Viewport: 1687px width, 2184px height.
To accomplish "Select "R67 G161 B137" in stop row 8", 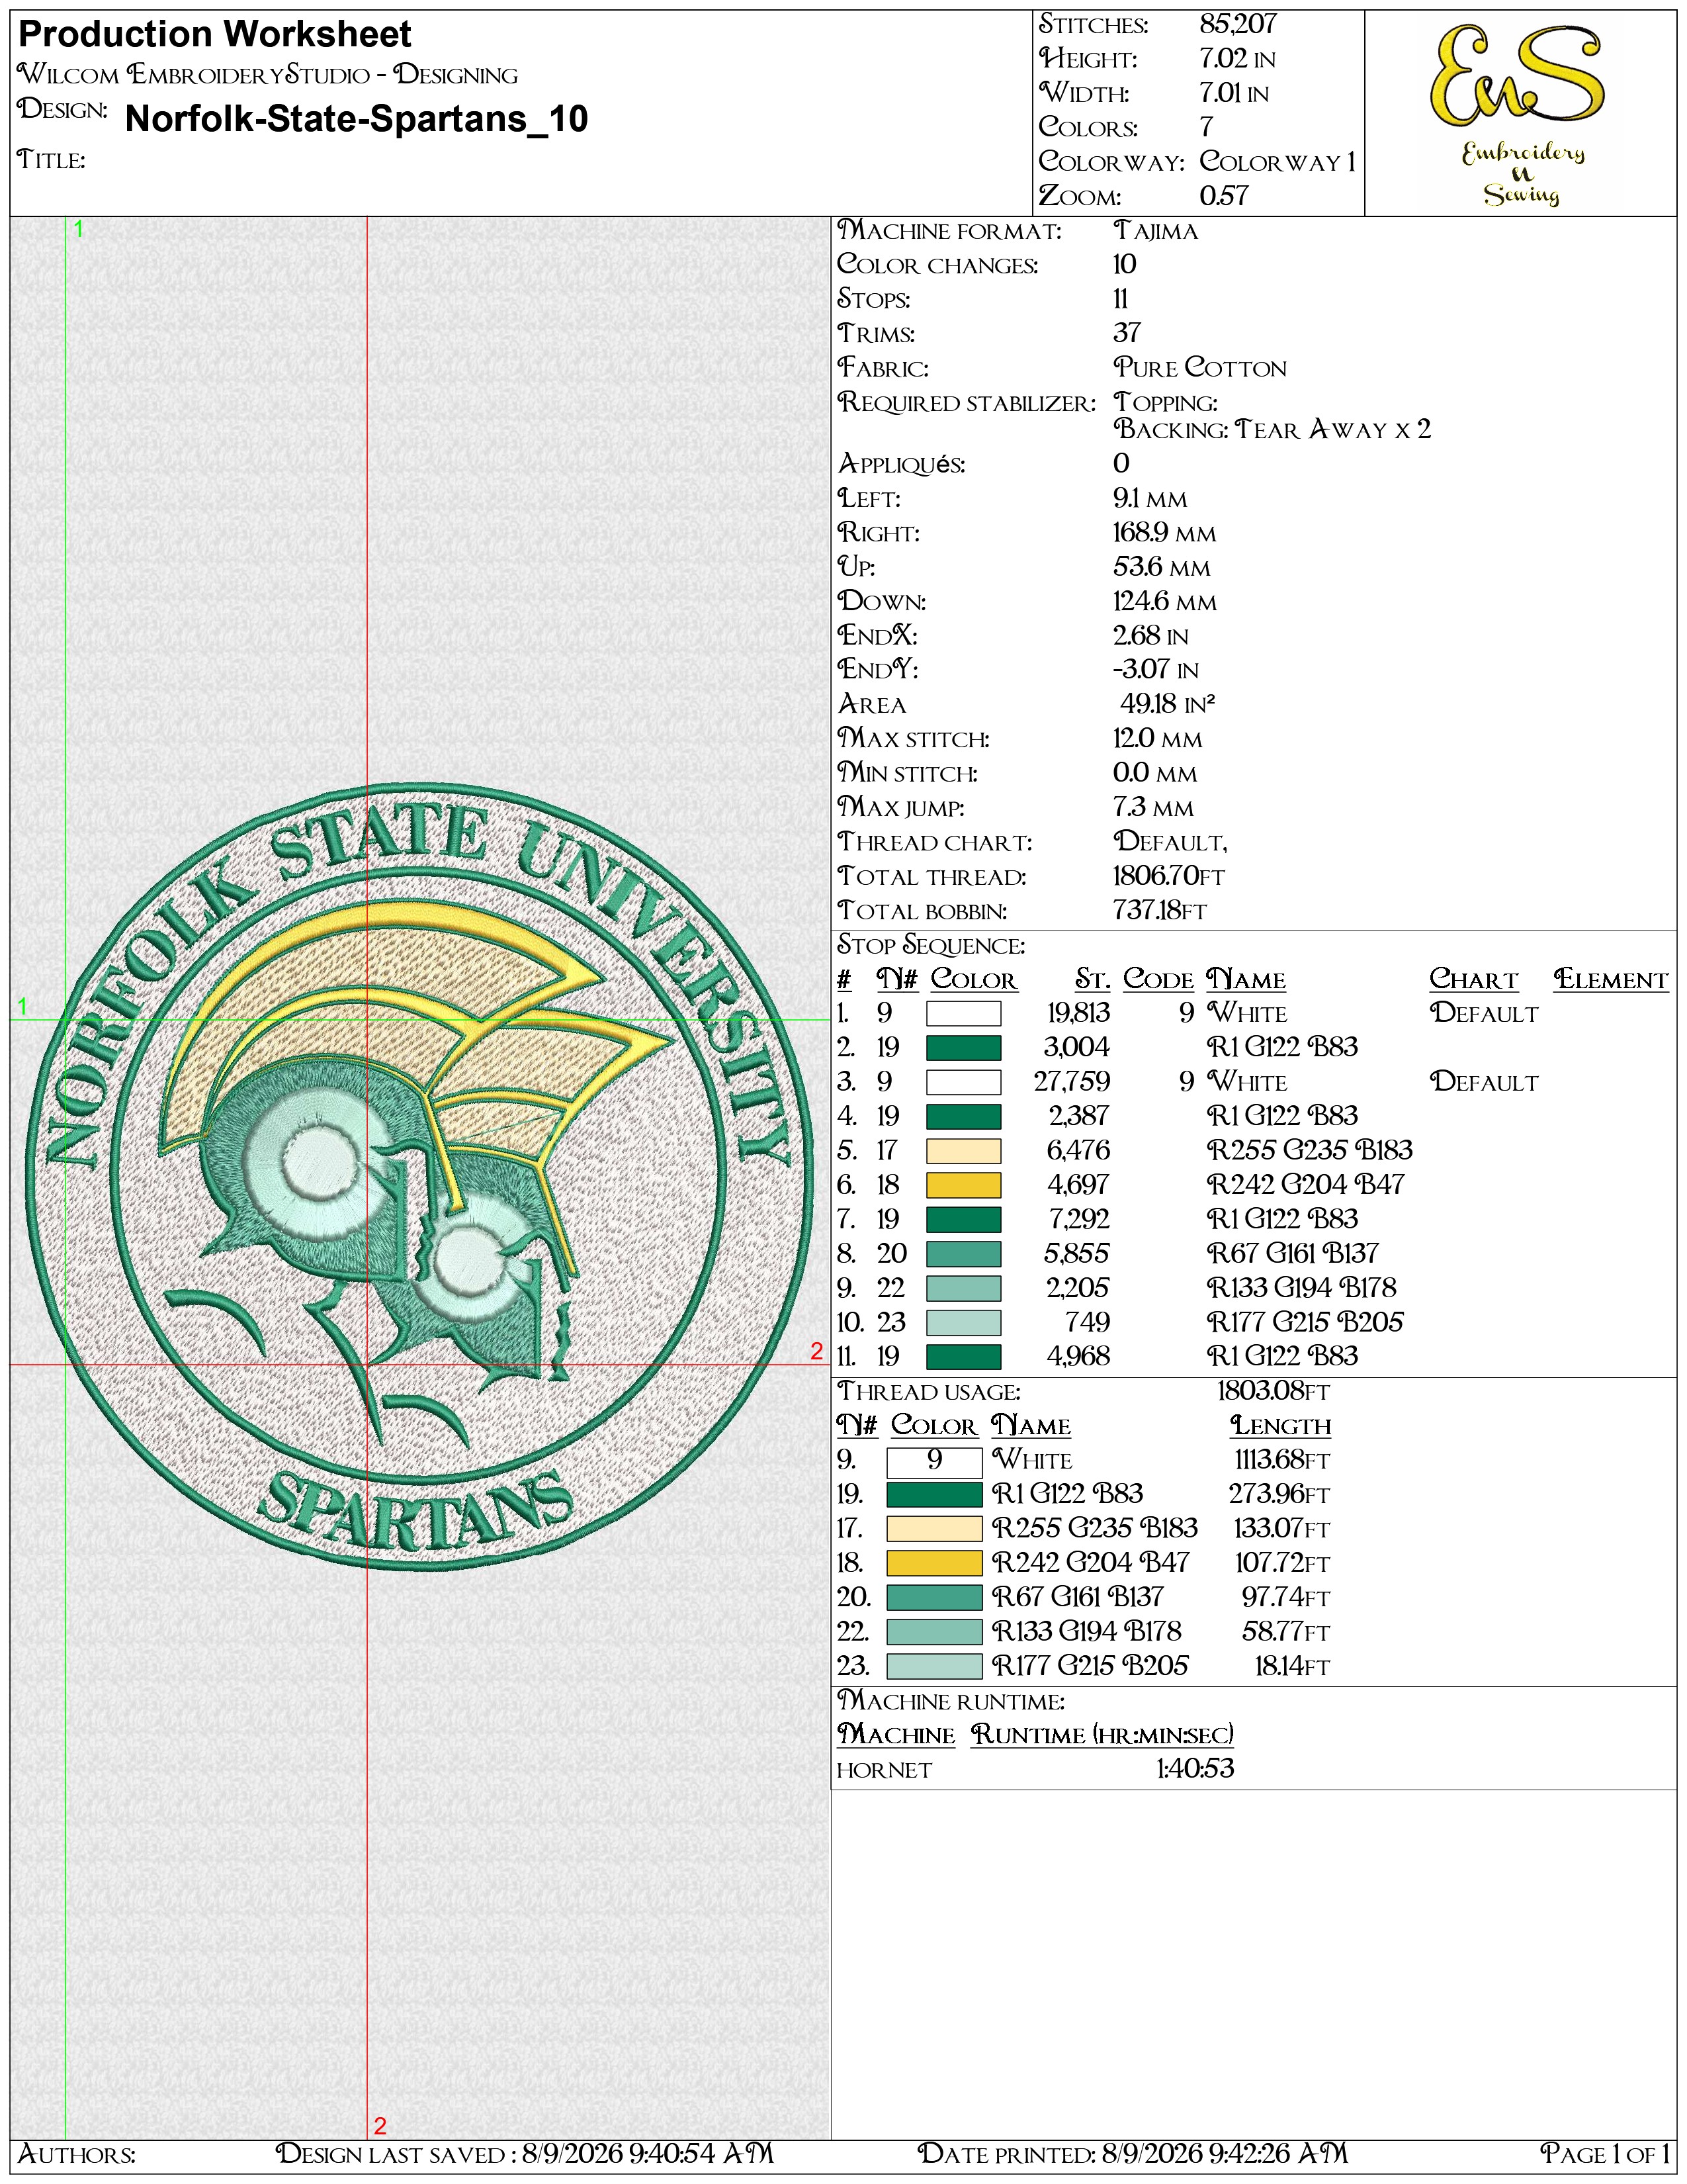I will 1292,1254.
